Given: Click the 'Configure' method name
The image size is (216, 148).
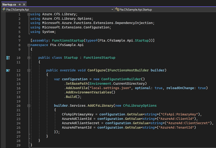Looking at the screenshot, I should 96,70.
